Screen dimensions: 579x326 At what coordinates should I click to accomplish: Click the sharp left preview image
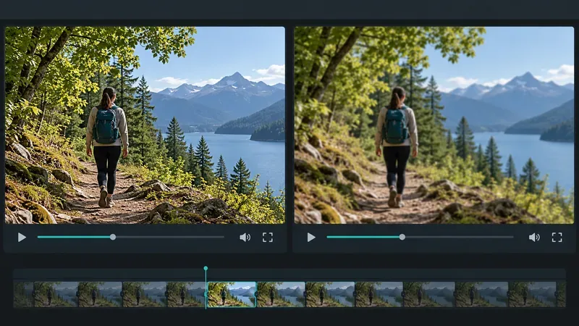point(145,125)
